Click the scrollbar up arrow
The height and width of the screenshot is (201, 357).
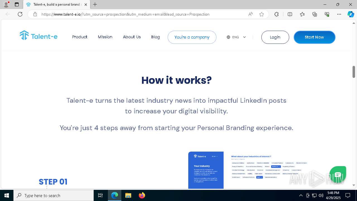tap(354, 23)
